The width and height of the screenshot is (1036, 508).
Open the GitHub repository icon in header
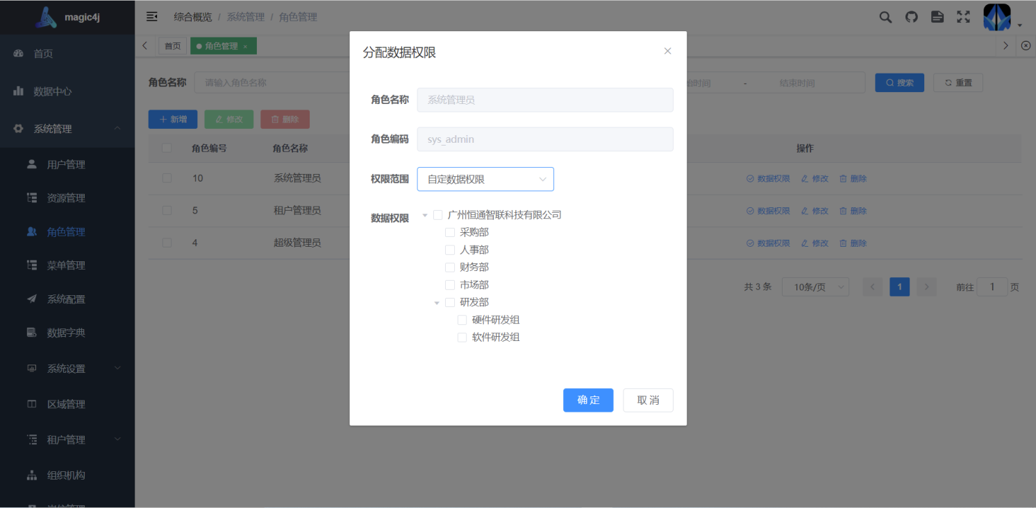point(911,17)
